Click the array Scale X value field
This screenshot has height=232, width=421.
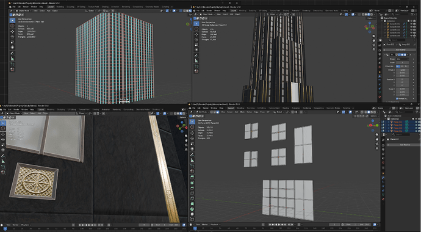click(402, 89)
